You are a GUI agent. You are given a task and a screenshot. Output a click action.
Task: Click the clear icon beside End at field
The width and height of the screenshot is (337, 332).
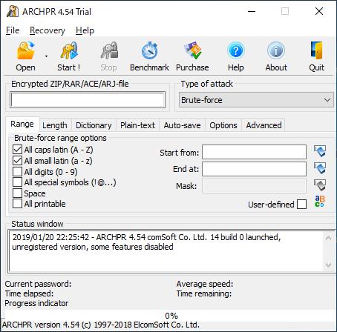pos(320,168)
